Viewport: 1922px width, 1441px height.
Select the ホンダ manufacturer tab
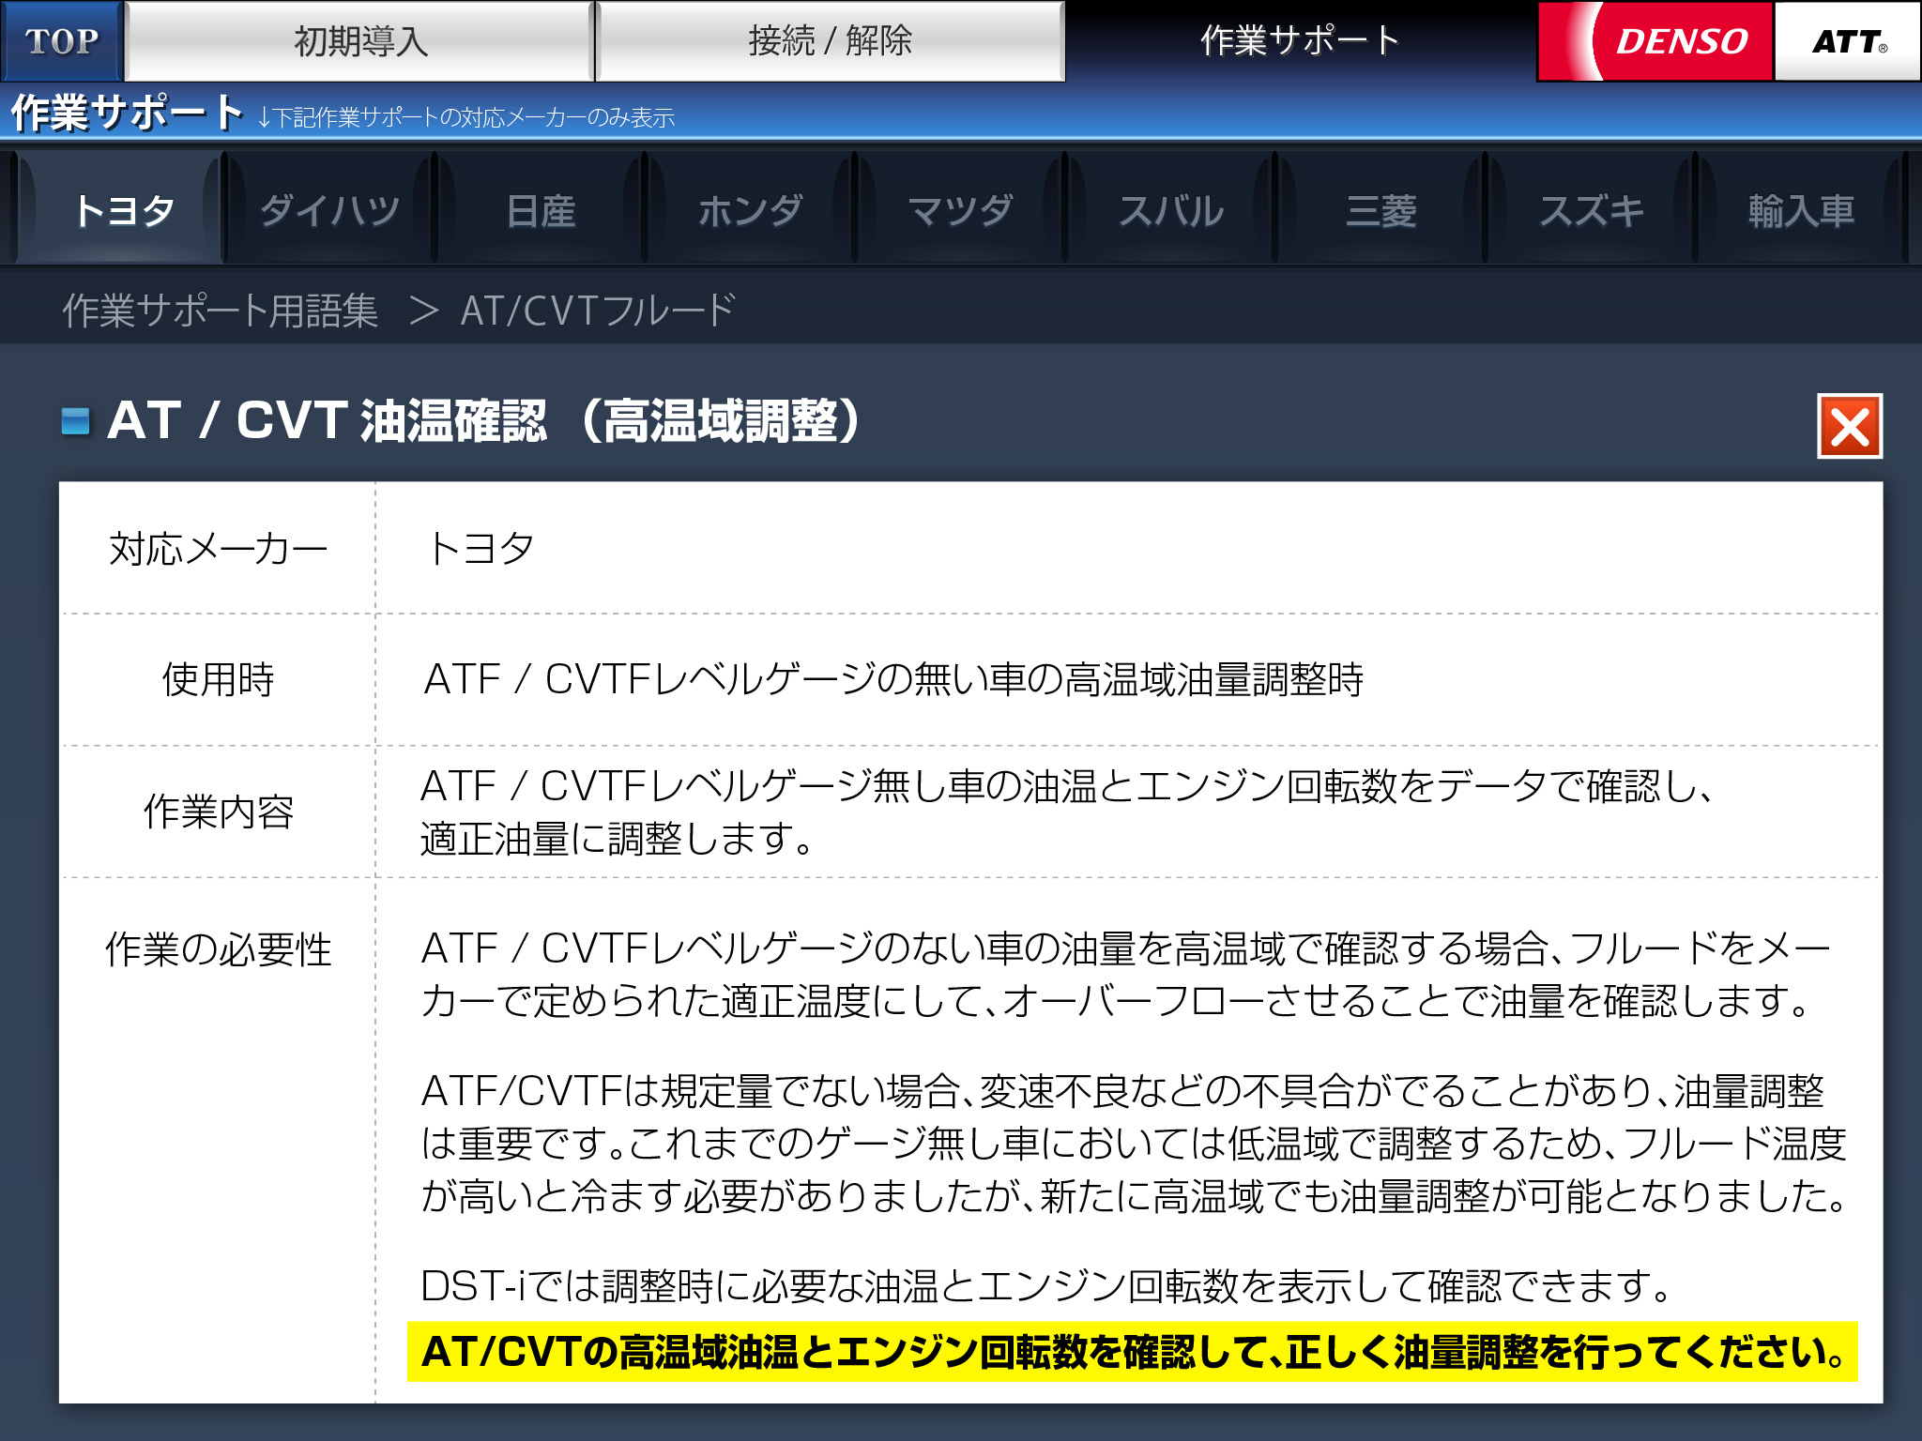[751, 210]
